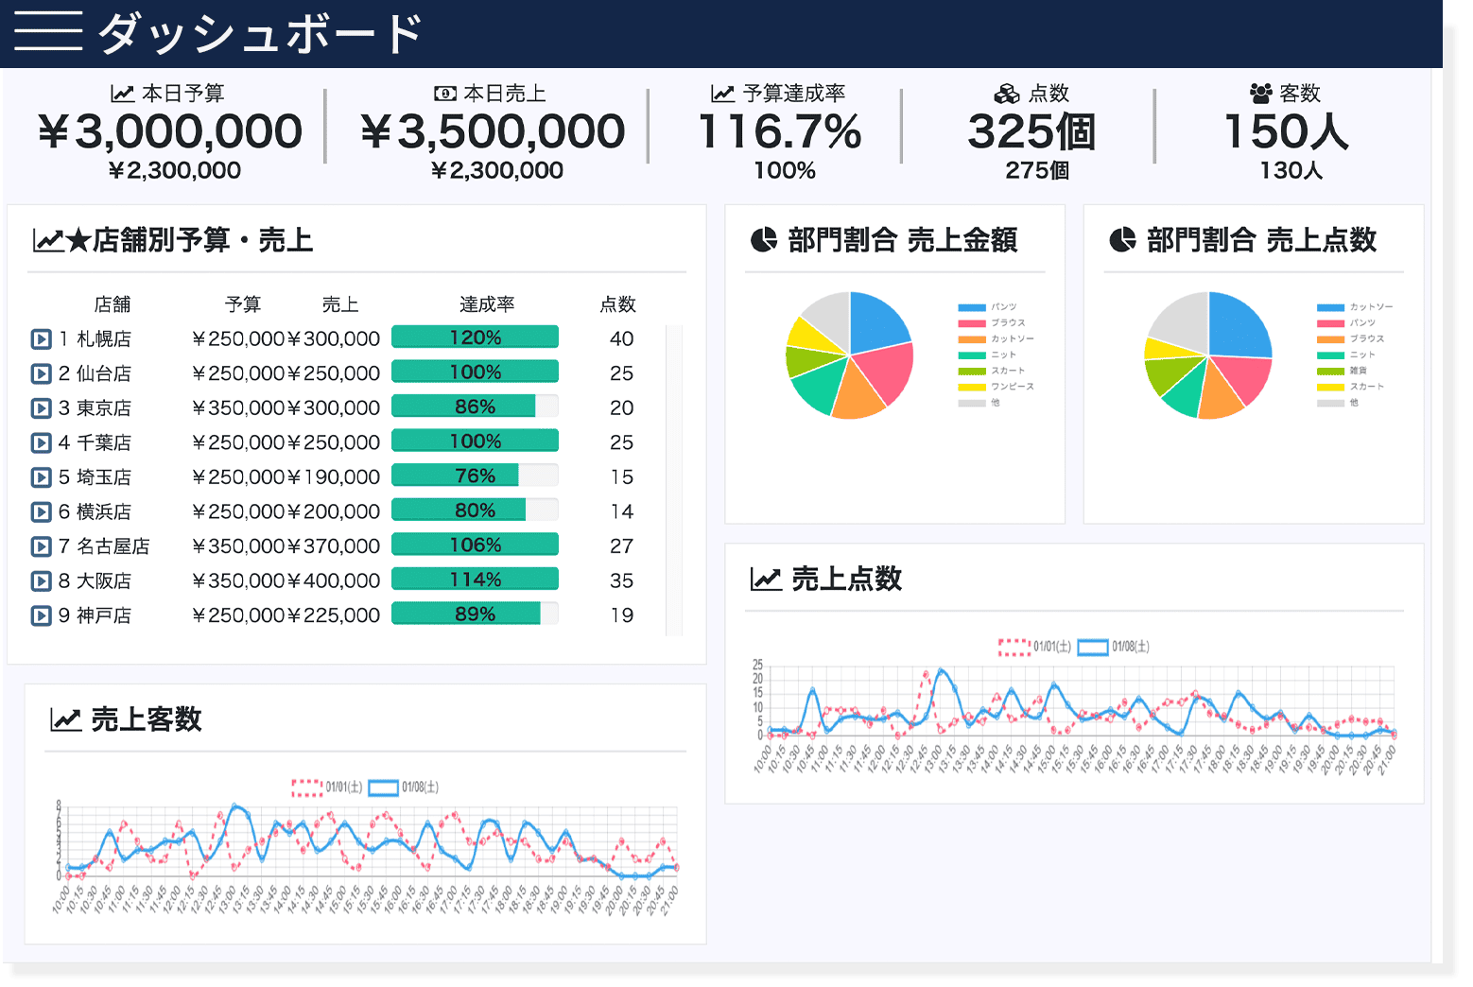Image resolution: width=1473 pixels, height=987 pixels.
Task: Expand row 4 千葉店 arrow icon
Action: pos(41,442)
